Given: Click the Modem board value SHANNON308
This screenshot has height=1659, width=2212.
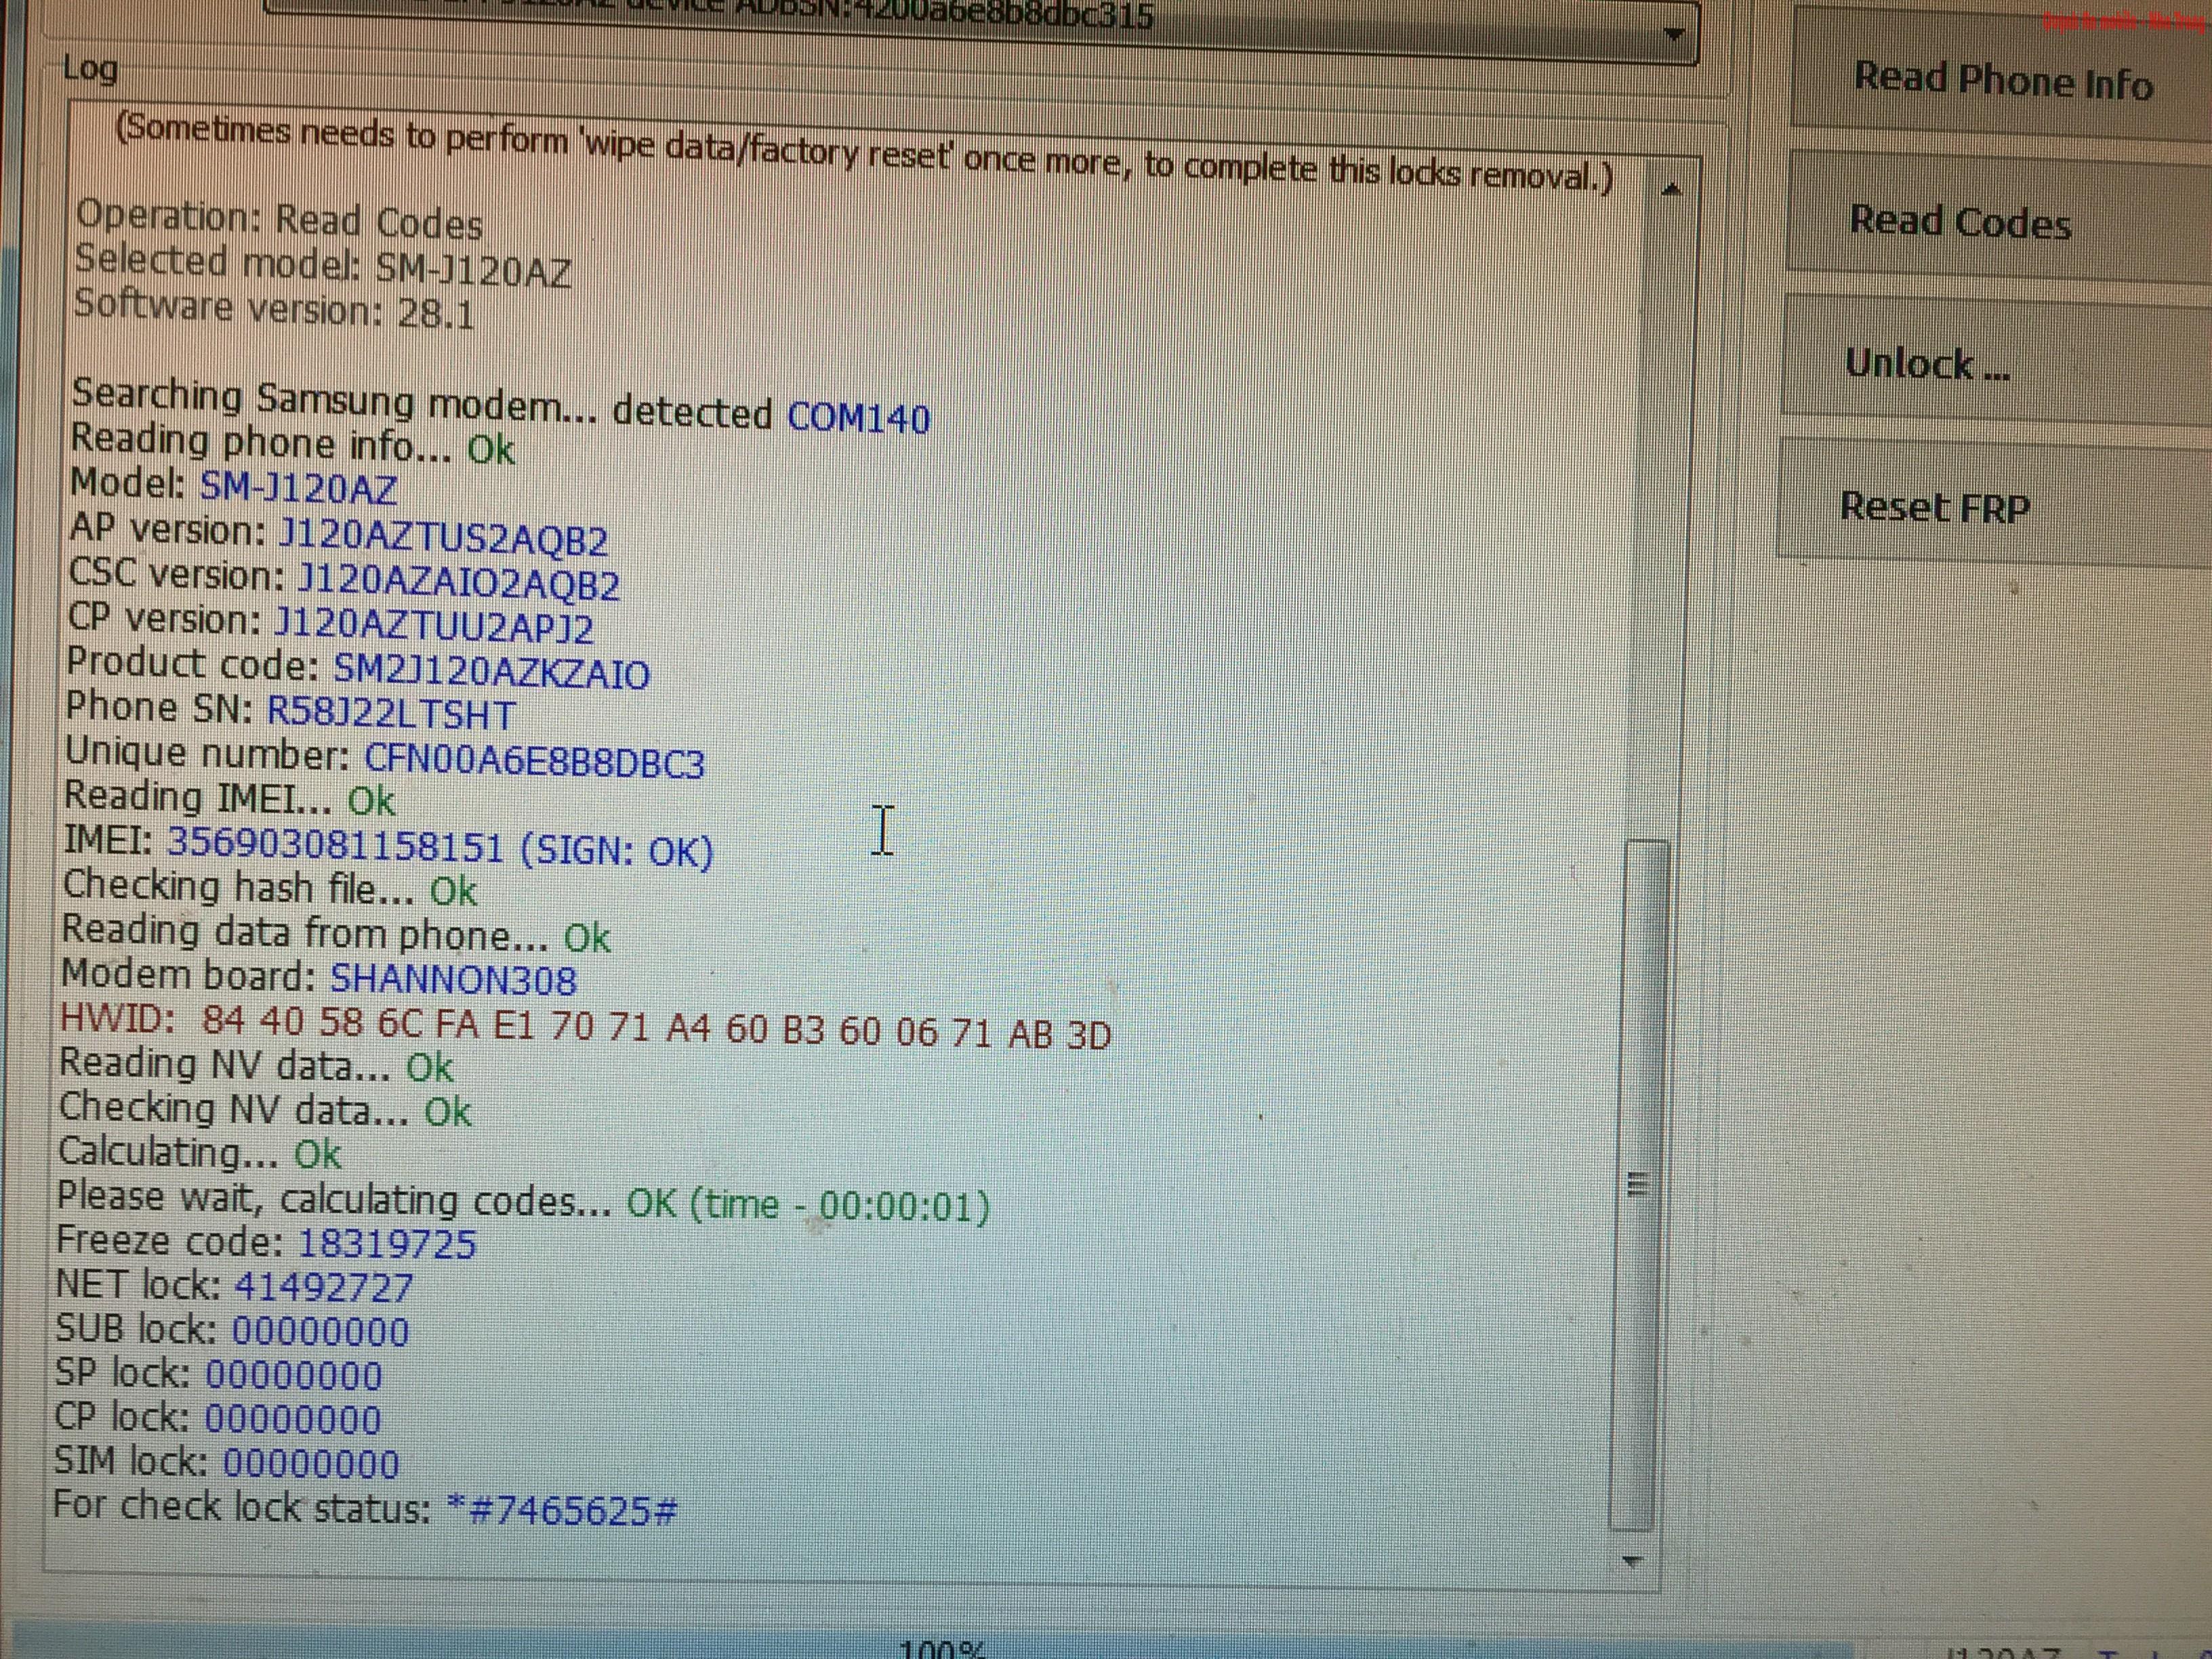Looking at the screenshot, I should click(x=453, y=979).
